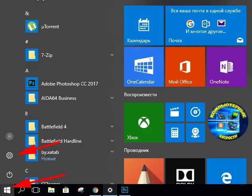This screenshot has height=196, width=252.
Task: Open Adobe Photoshop CC 2017 entry
Action: click(x=70, y=83)
